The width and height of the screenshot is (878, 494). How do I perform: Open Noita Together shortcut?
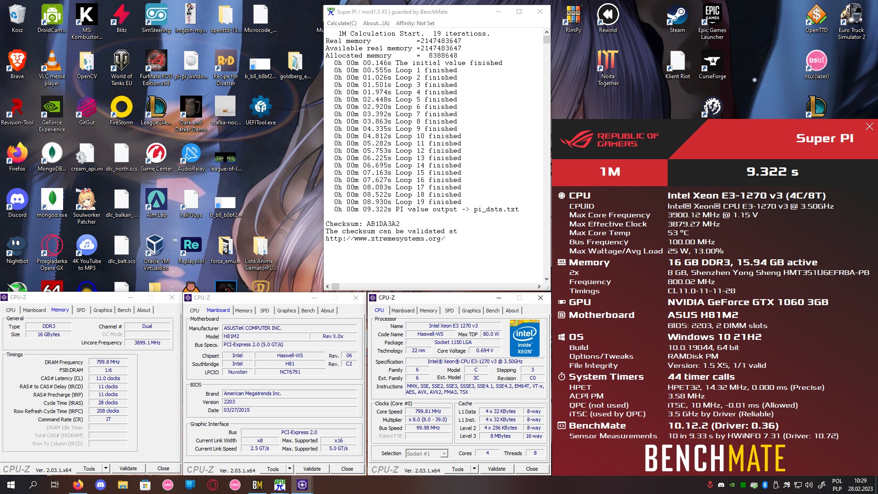[608, 68]
